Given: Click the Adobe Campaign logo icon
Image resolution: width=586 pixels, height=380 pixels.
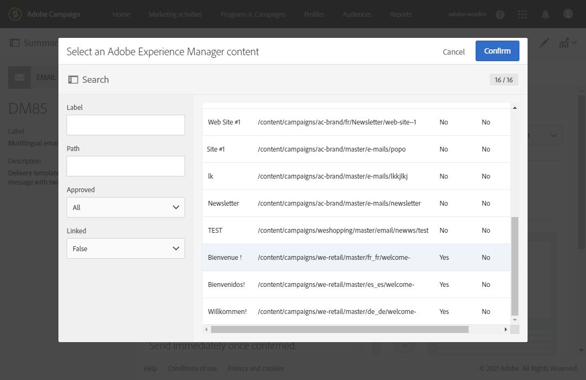Looking at the screenshot, I should (16, 14).
